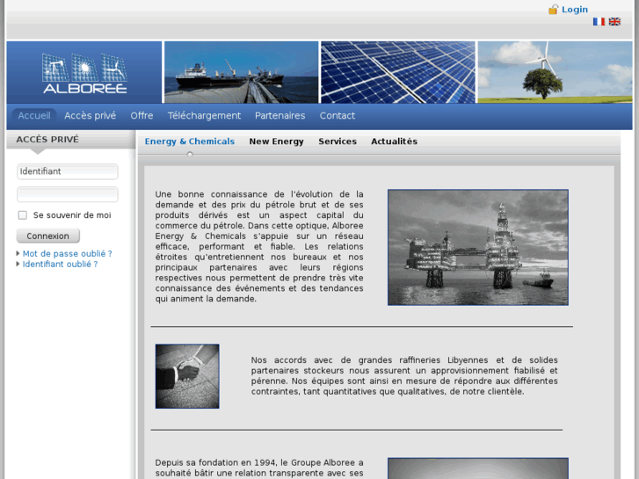Open Téléchargement in the navigation bar
The height and width of the screenshot is (479, 639).
coord(204,116)
